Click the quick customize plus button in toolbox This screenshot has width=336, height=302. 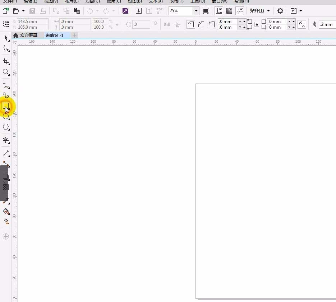pos(6,236)
